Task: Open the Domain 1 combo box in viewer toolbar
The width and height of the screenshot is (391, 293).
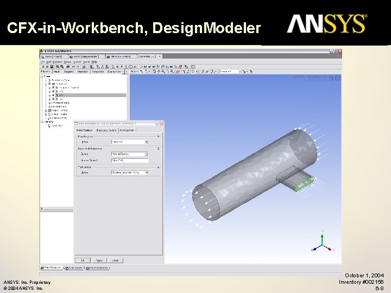Action: pyautogui.click(x=240, y=72)
